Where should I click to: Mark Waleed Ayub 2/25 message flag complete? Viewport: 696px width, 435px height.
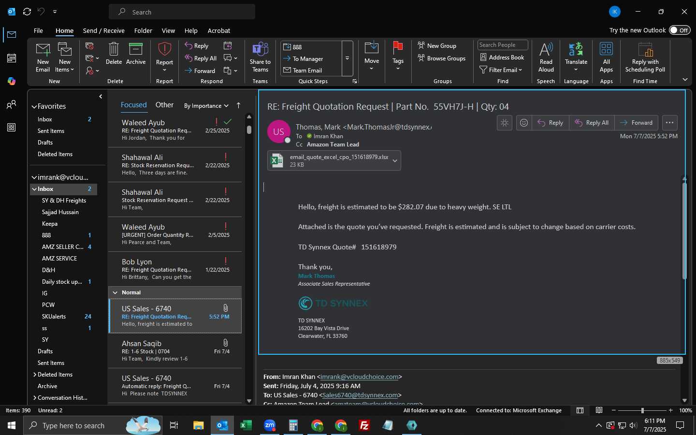228,121
